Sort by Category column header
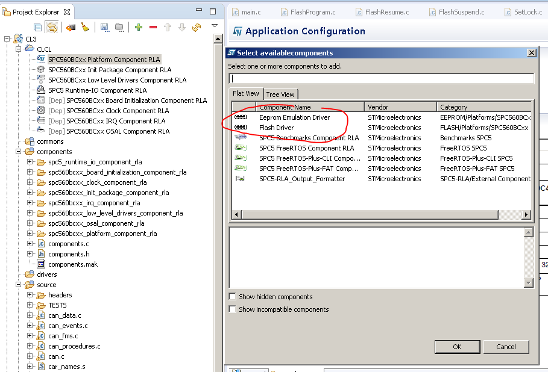Image resolution: width=548 pixels, height=372 pixels. (x=484, y=107)
